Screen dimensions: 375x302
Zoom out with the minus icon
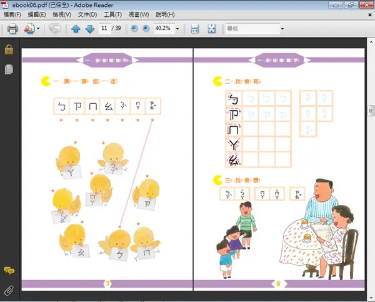click(x=134, y=29)
